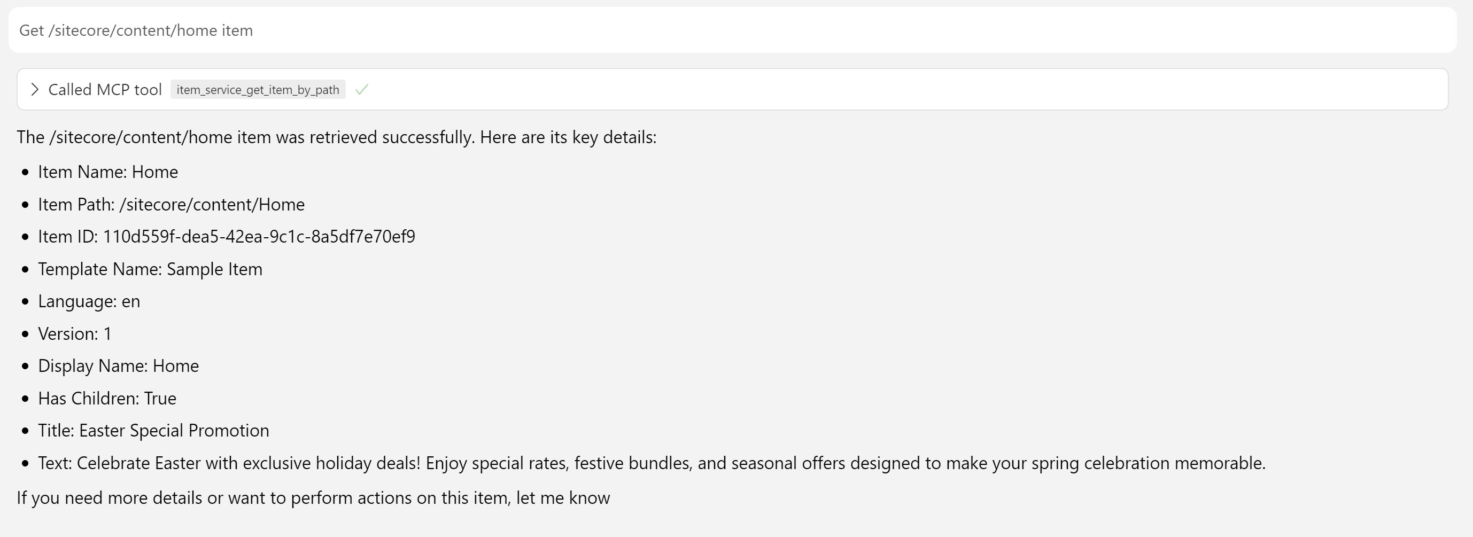
Task: Click the bullet point beside Item ID
Action: coord(25,237)
